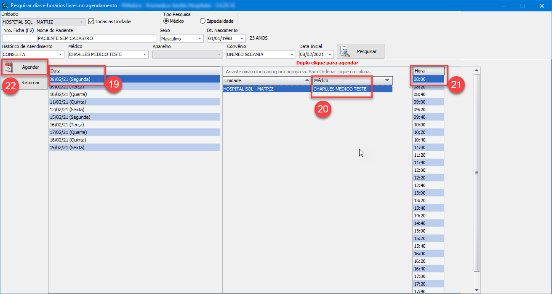
Task: Click the Data column header
Action: pyautogui.click(x=134, y=71)
